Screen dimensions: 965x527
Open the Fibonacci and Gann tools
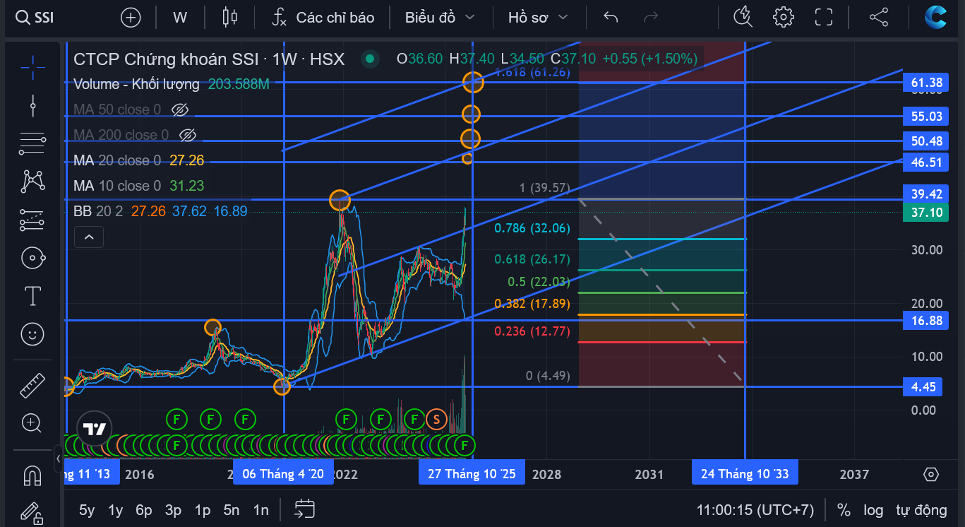coord(32,143)
